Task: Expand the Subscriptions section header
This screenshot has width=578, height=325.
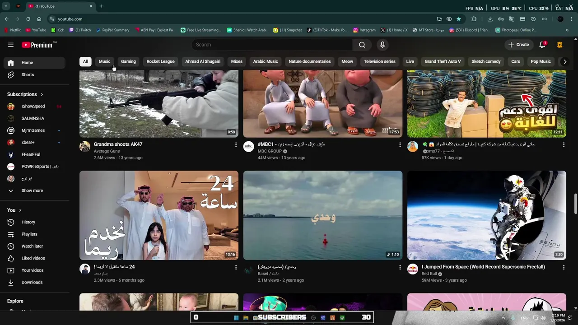Action: pos(25,94)
